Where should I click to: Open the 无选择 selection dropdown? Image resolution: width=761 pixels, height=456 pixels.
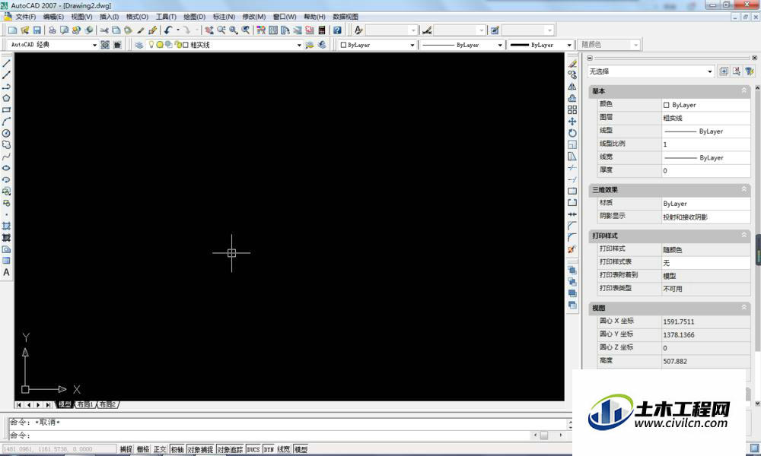(709, 71)
